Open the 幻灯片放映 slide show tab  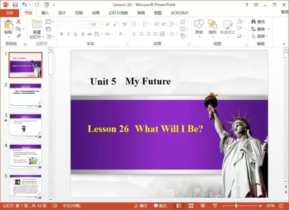118,13
